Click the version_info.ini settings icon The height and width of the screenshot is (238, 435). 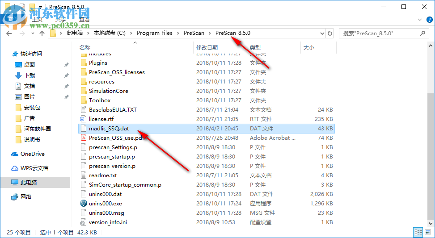[83, 222]
